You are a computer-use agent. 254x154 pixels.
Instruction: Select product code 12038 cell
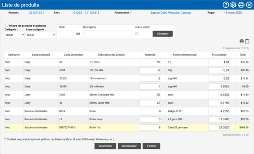(73, 87)
